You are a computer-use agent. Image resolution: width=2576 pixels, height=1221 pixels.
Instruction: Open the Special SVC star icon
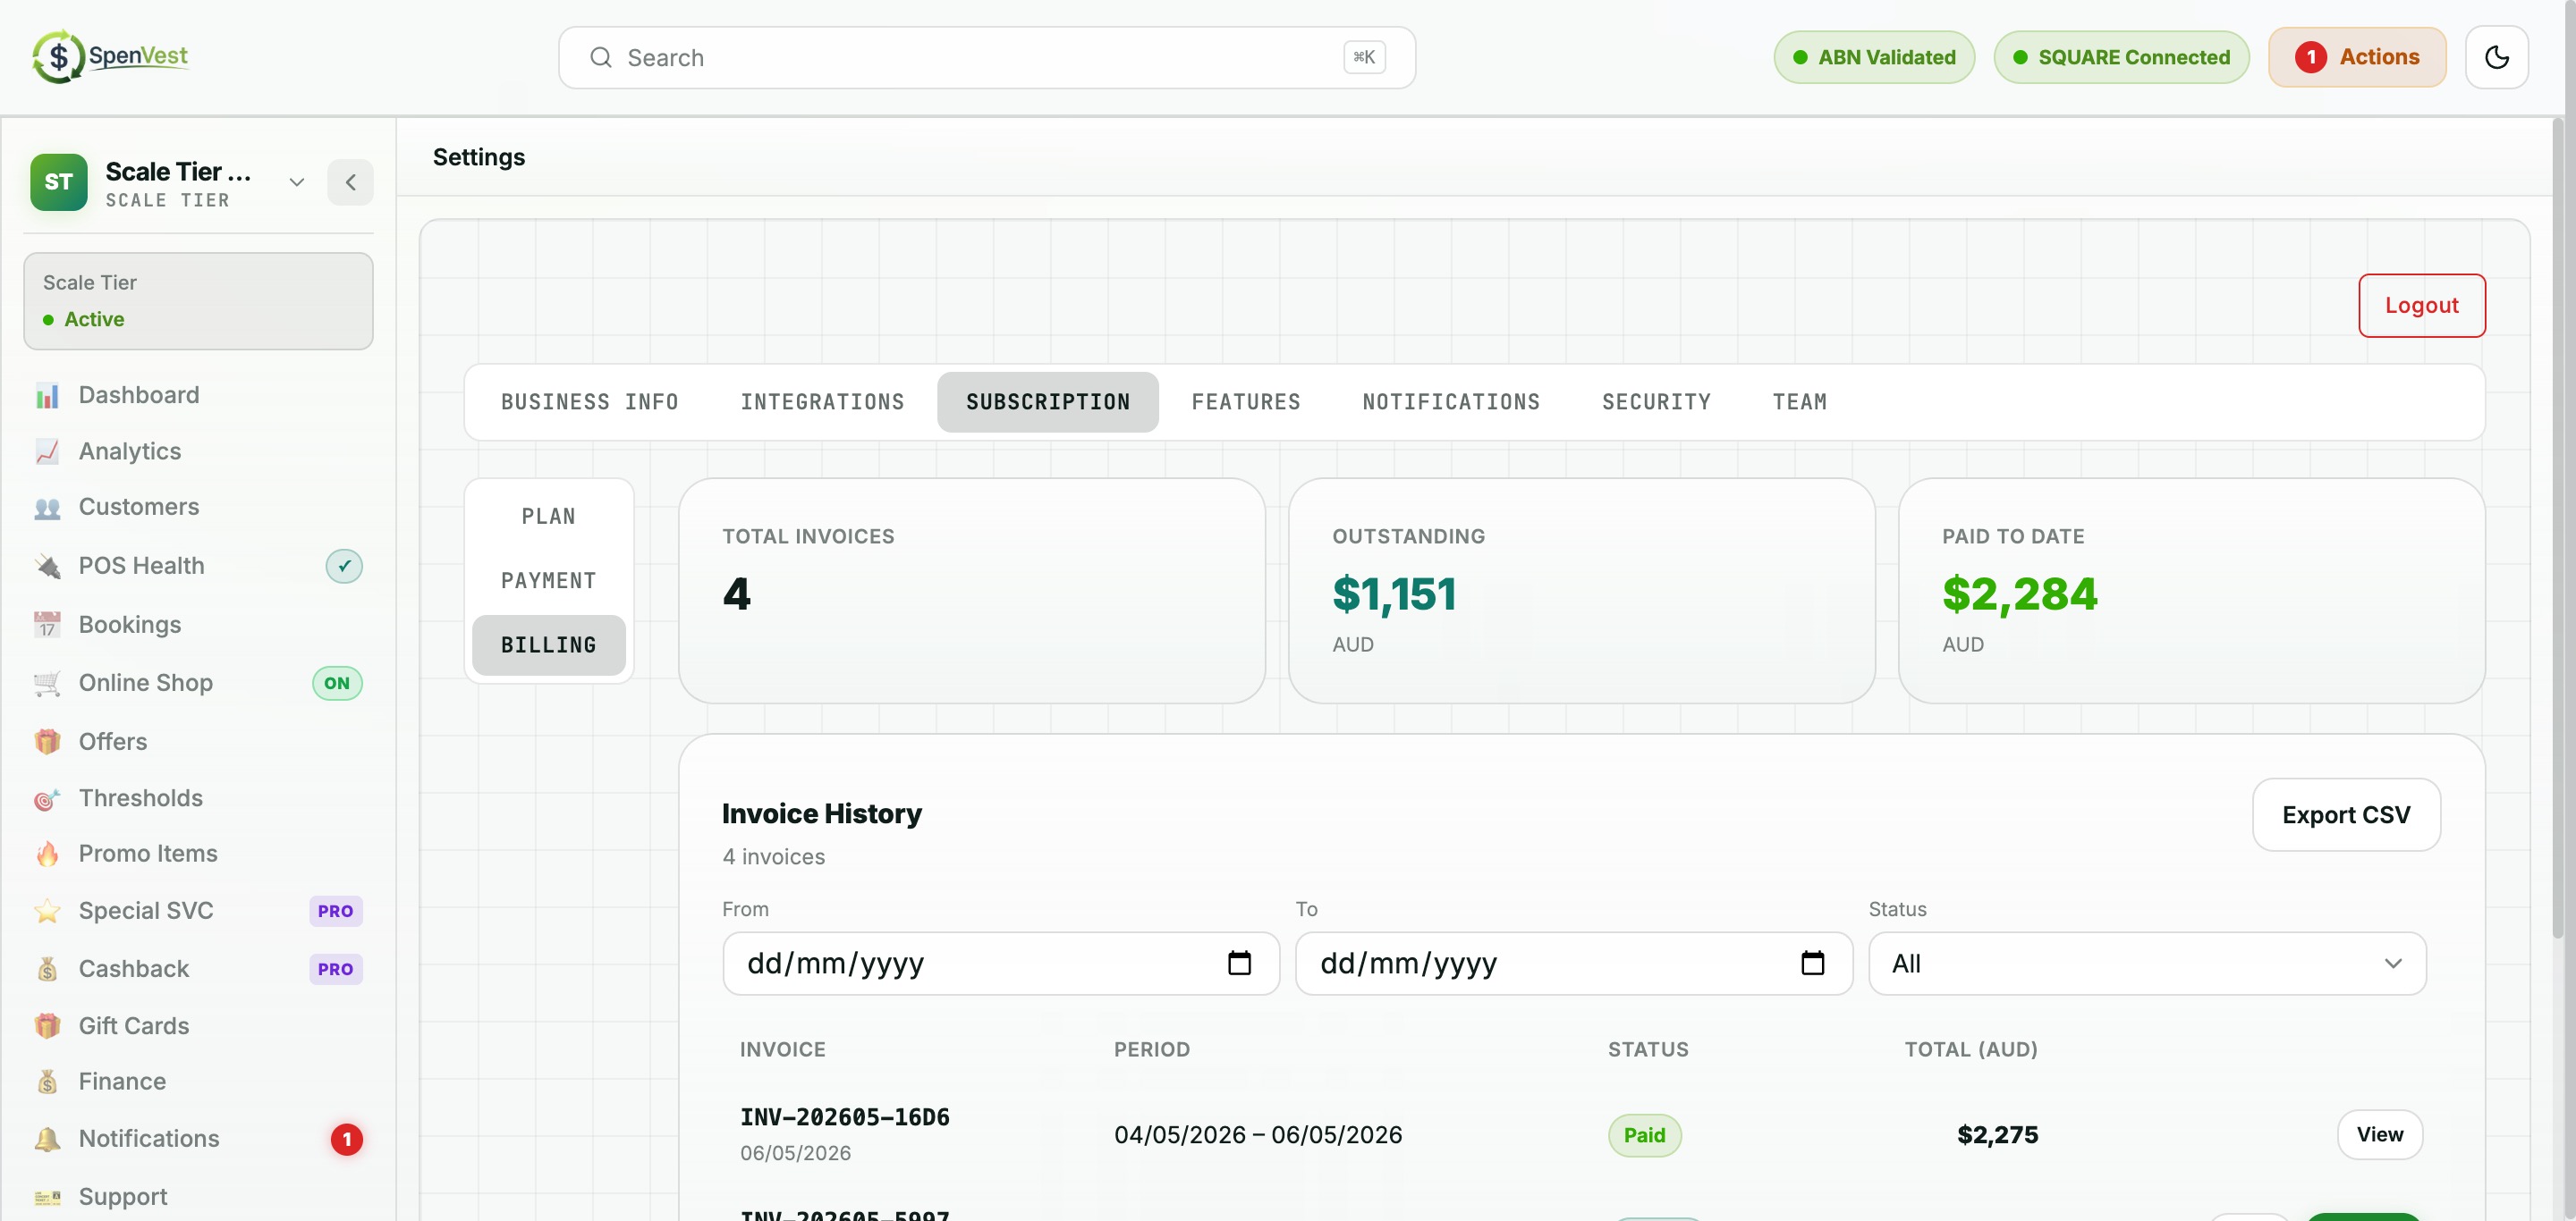click(47, 910)
